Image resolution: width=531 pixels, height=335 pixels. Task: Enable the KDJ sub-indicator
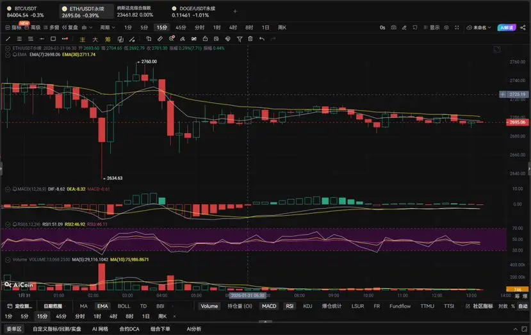[307, 306]
